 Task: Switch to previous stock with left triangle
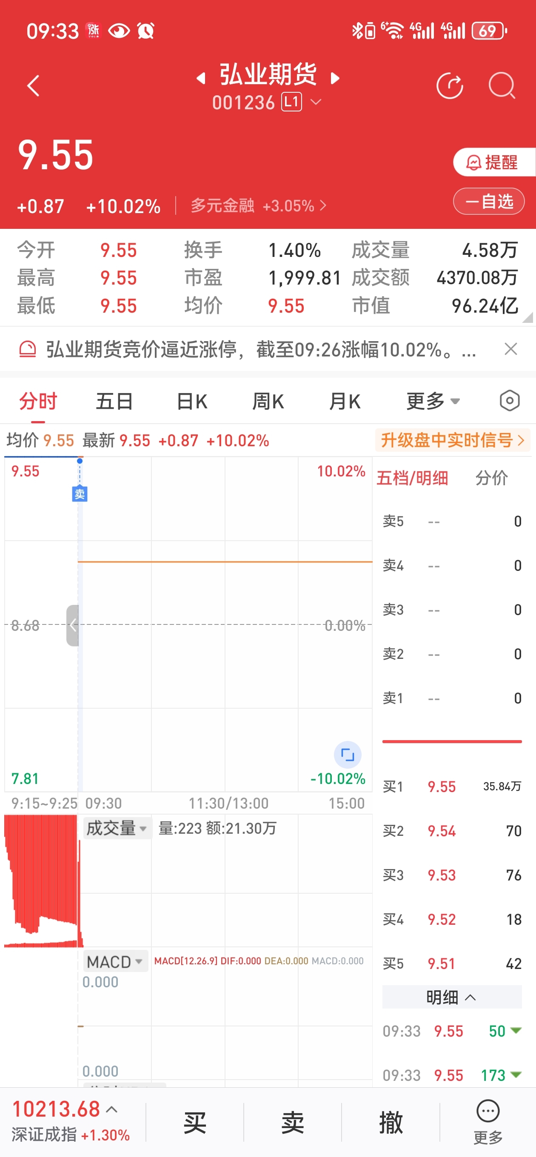click(201, 79)
